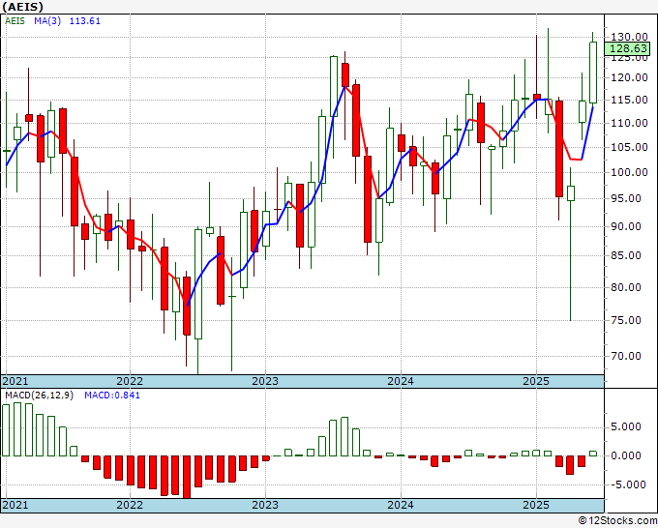Click 2022 on the price chart timeline
The image size is (658, 528).
[130, 381]
